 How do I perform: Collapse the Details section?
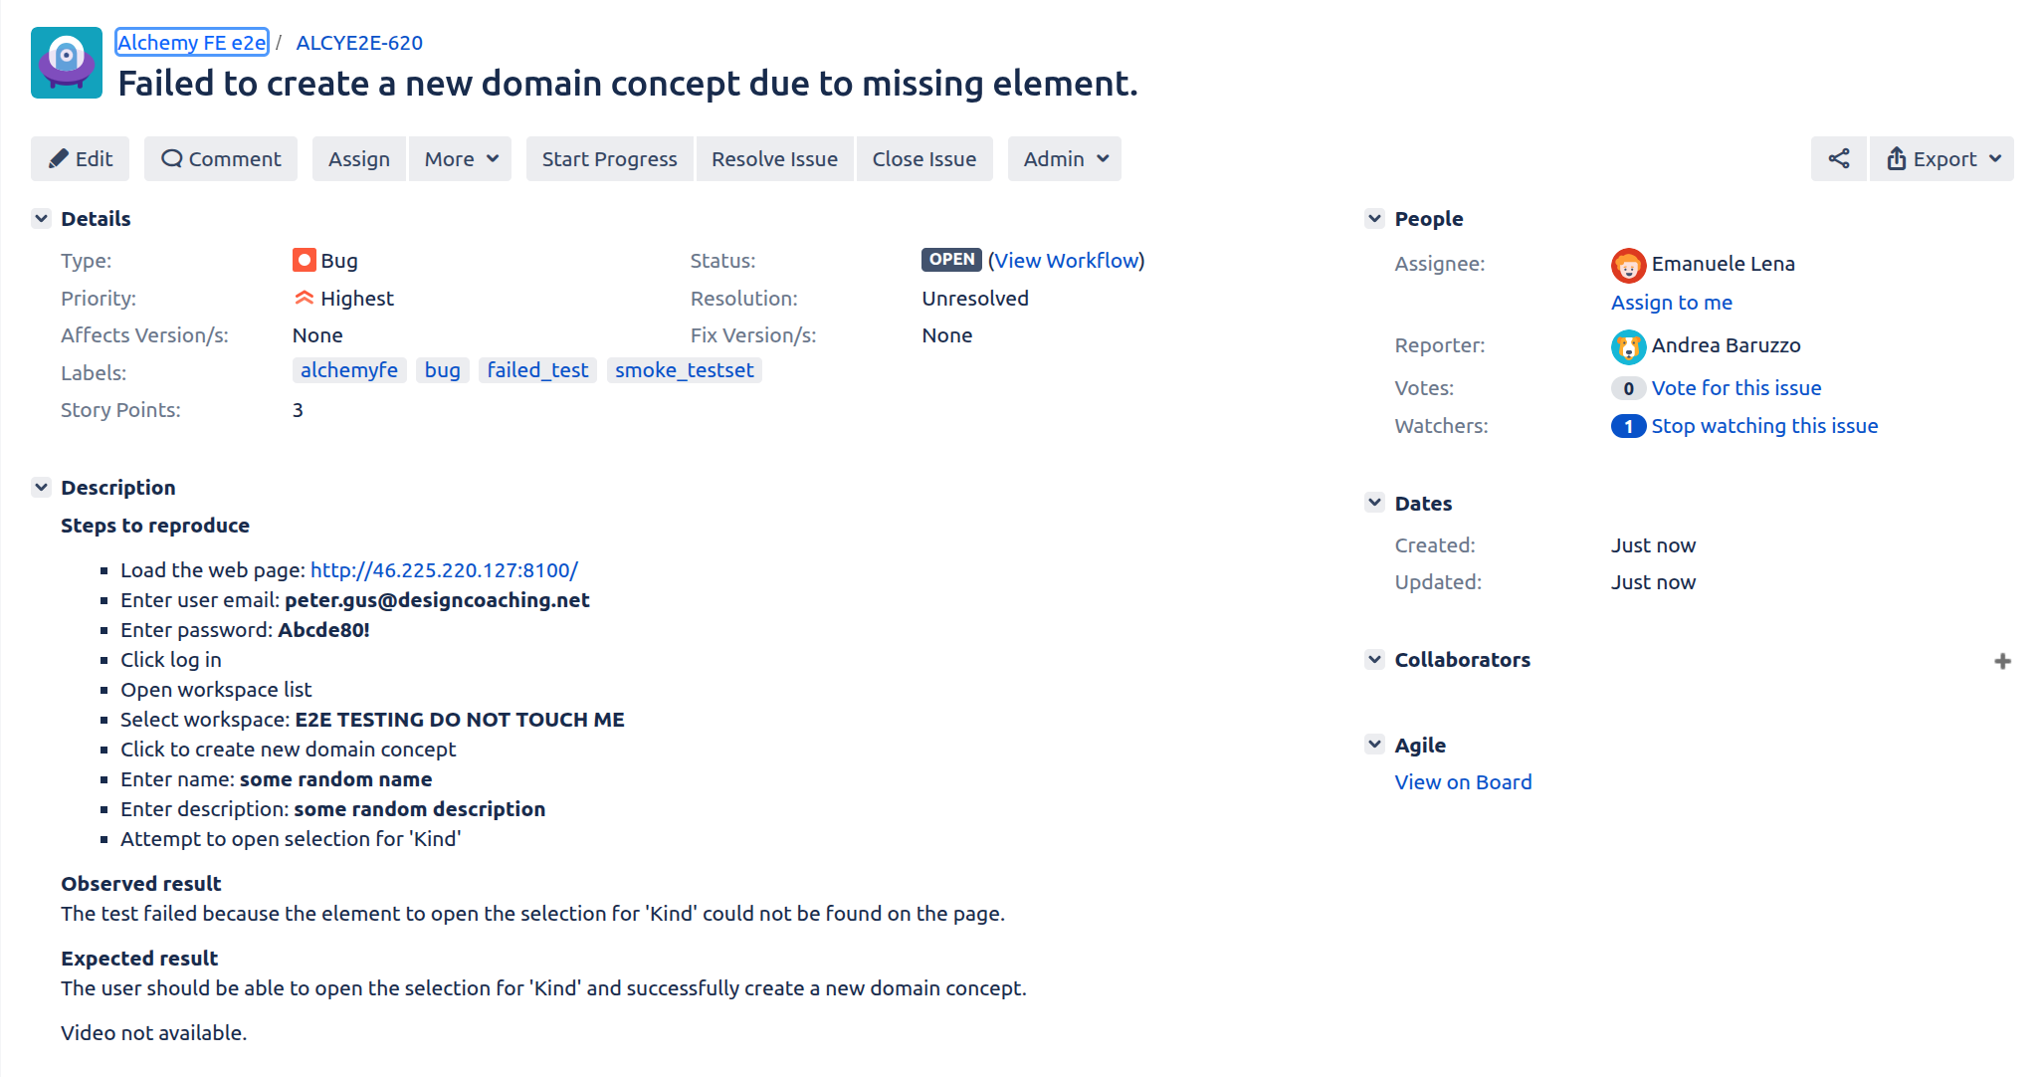tap(41, 218)
